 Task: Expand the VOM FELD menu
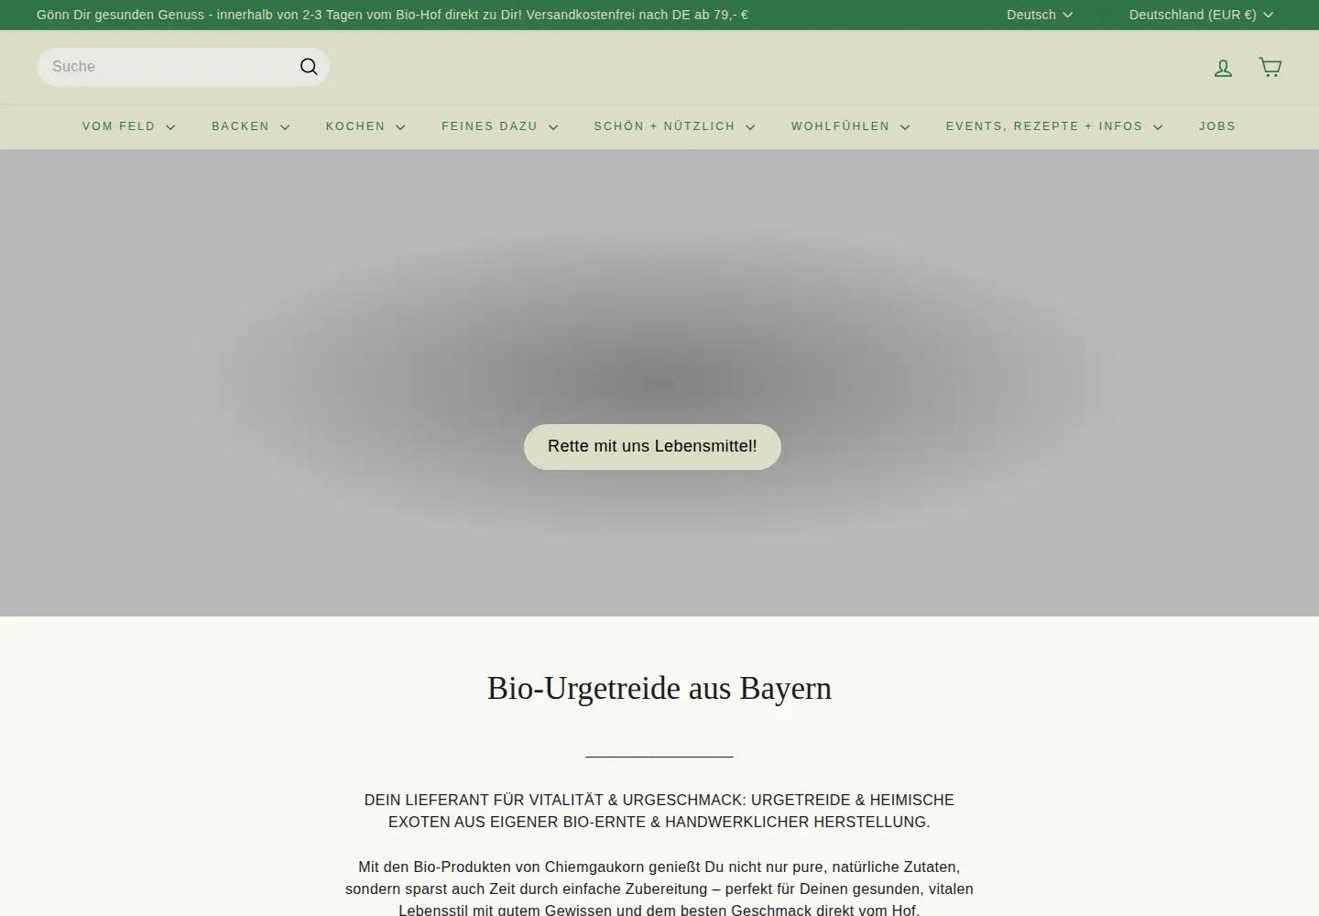pos(128,126)
